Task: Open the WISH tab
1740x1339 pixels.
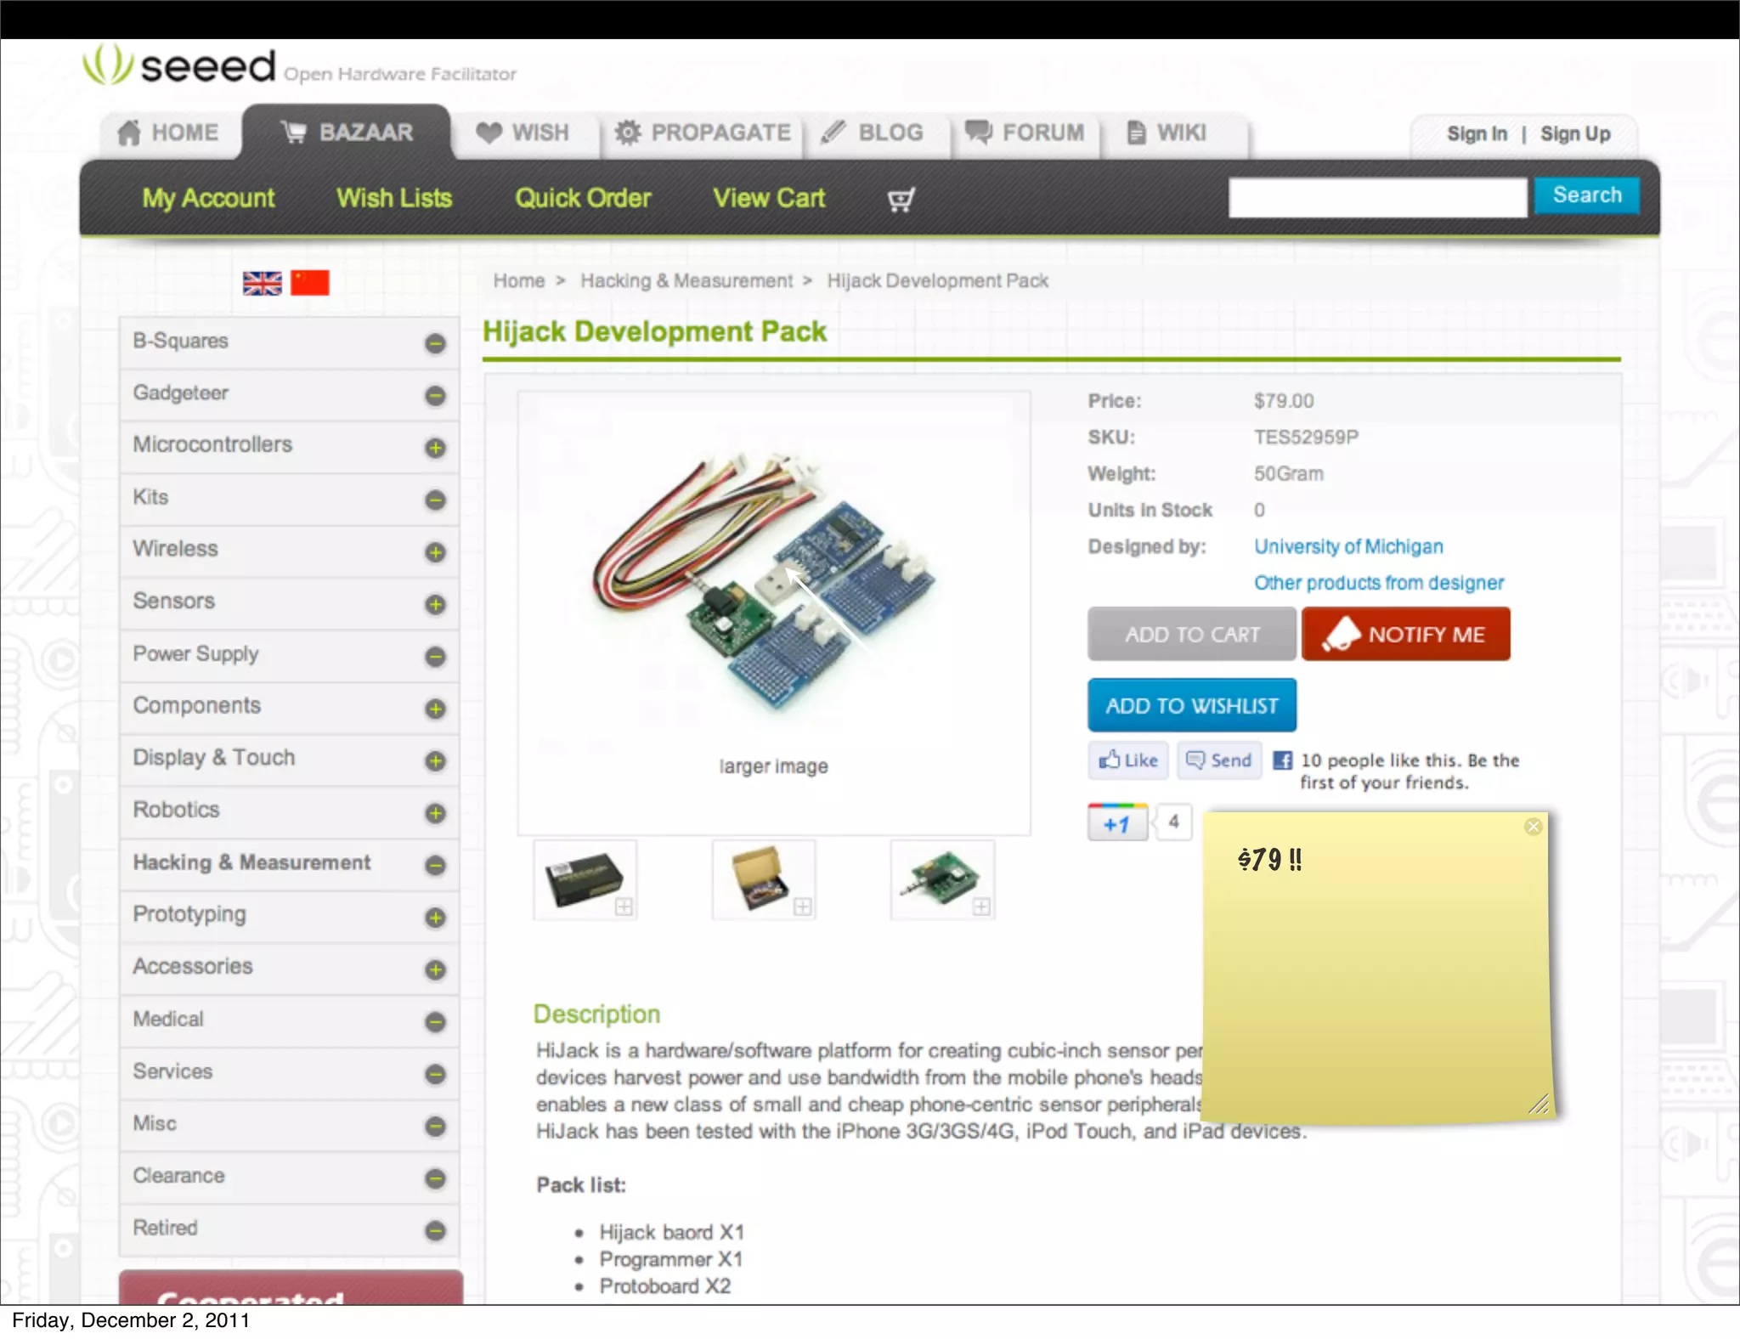Action: click(523, 133)
